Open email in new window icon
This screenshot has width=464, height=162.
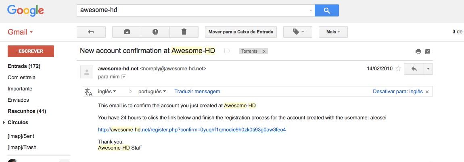(428, 51)
